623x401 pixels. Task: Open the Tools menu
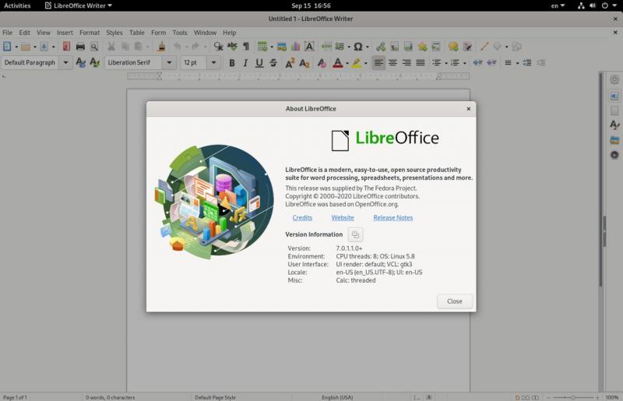click(180, 33)
